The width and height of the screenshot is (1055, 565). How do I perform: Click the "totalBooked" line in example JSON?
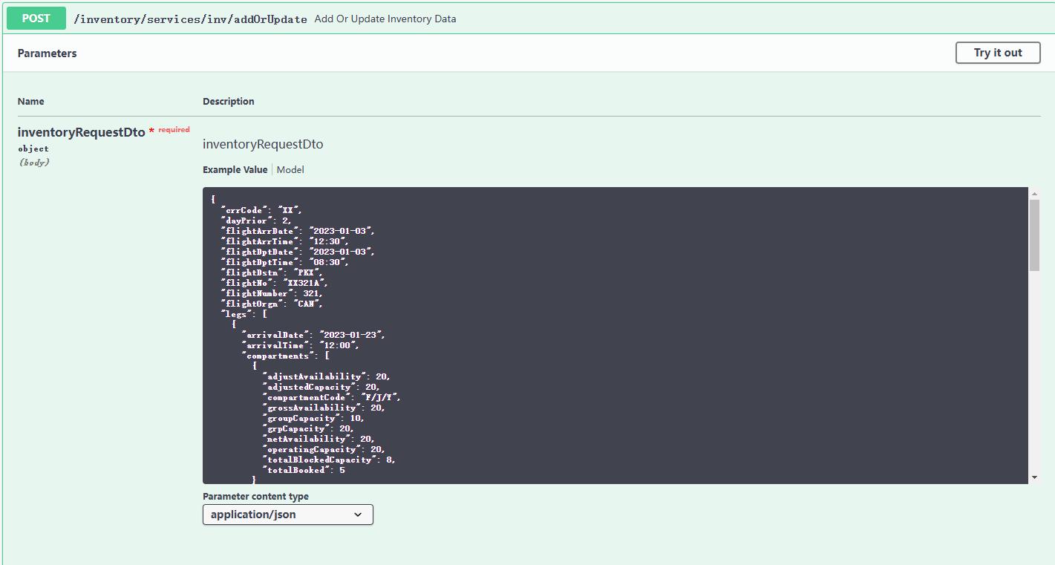pos(304,470)
